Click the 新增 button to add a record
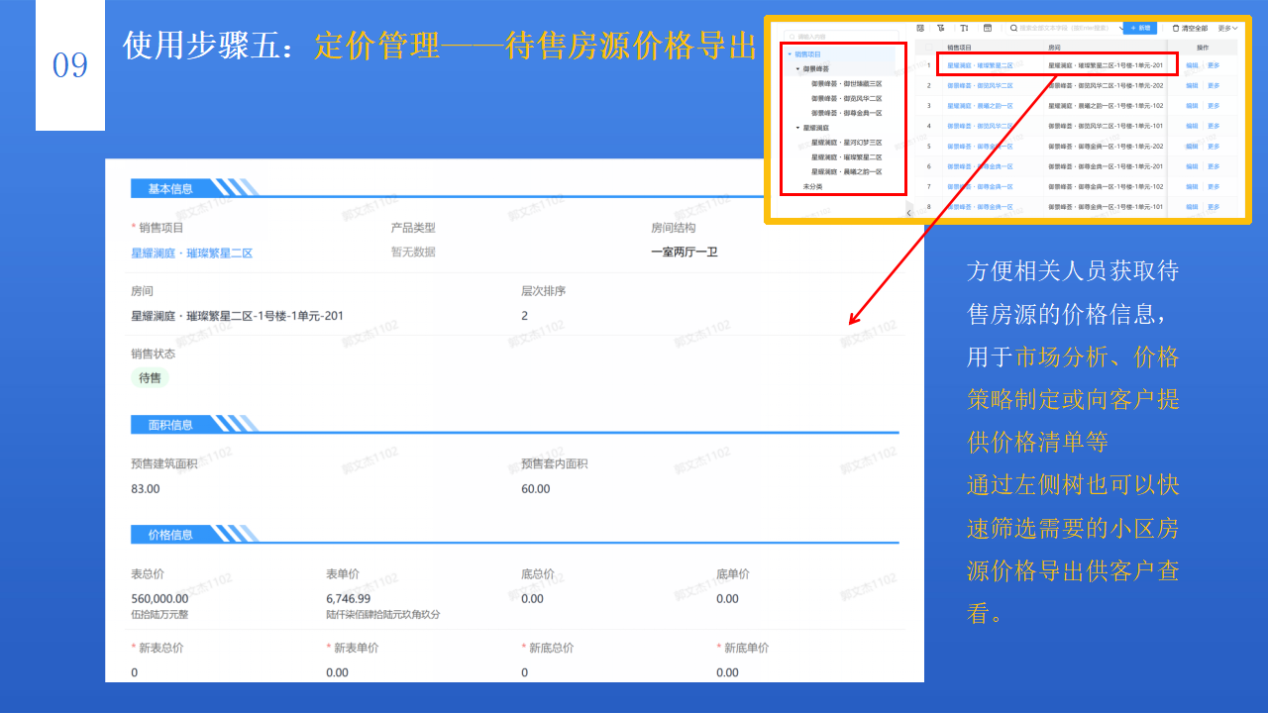The image size is (1268, 713). coord(1140,29)
